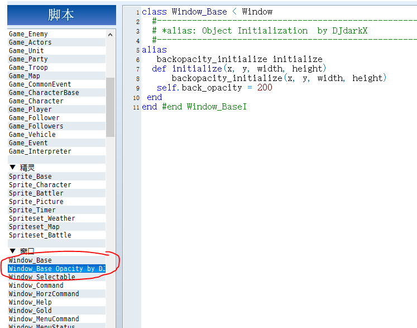
Task: Select the Game_Actors script
Action: pos(56,42)
